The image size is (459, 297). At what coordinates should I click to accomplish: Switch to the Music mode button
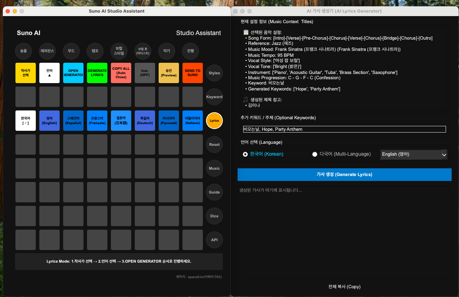[214, 168]
